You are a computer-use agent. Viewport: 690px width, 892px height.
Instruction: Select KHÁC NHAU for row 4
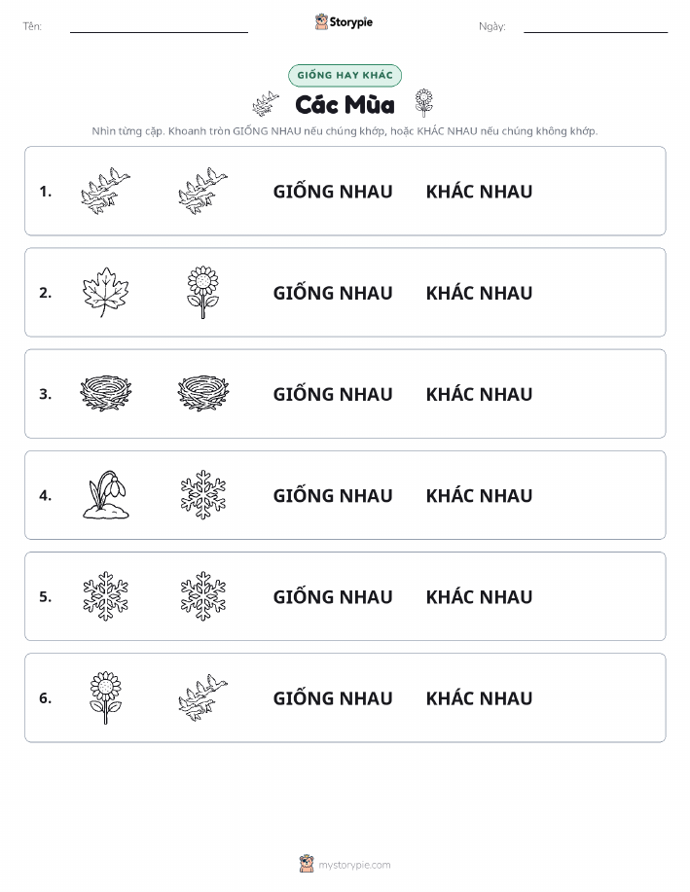[480, 495]
